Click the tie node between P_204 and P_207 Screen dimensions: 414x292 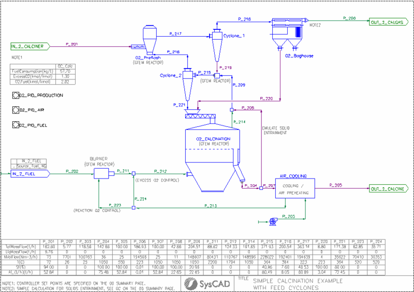[x=261, y=188]
